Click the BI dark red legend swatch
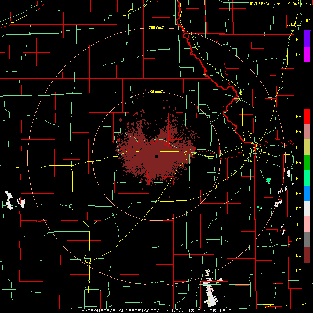313x313 pixels. pos(307,255)
